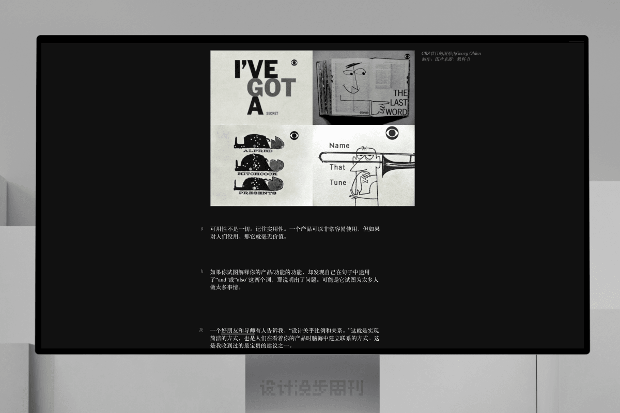Open the Alfred Hitchcock Presents title card image
Image resolution: width=620 pixels, height=413 pixels.
[x=261, y=165]
